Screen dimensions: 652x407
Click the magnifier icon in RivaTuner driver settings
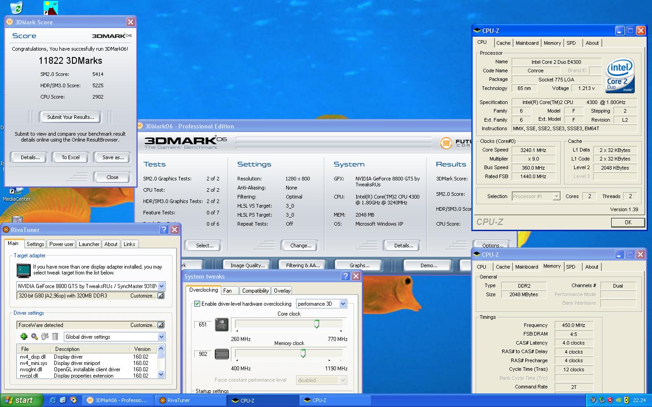pyautogui.click(x=34, y=336)
